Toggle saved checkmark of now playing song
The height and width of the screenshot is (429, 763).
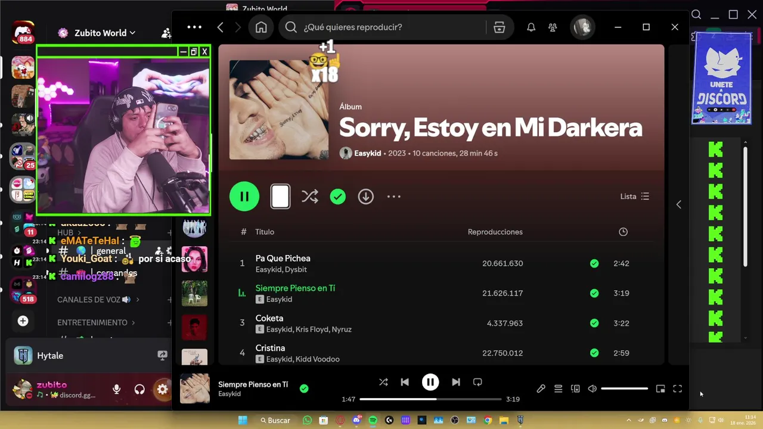click(304, 388)
